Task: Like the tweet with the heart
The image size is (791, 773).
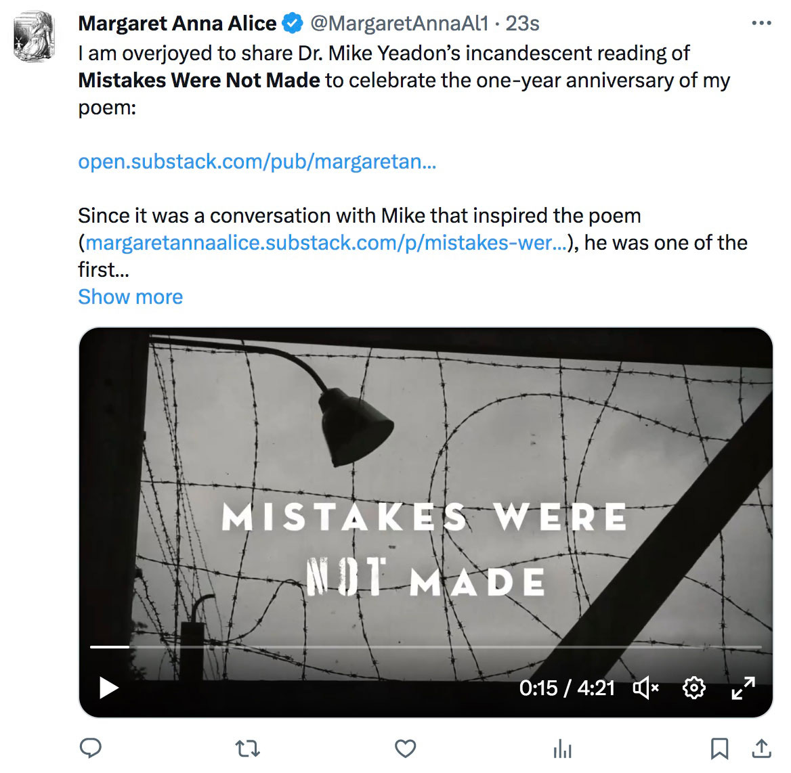Action: point(405,748)
